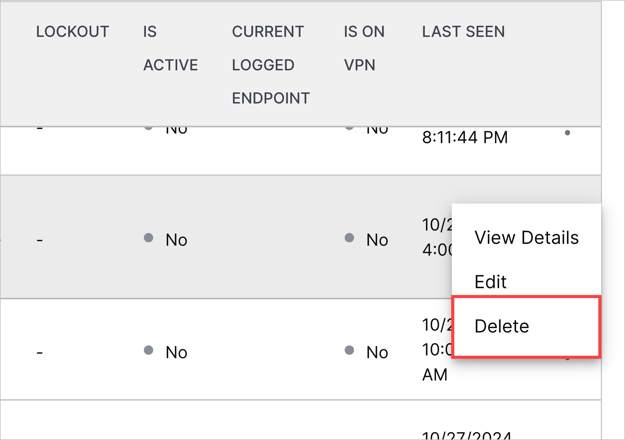Screen dimensions: 625x440
Task: Open View Details from the context menu
Action: click(527, 238)
